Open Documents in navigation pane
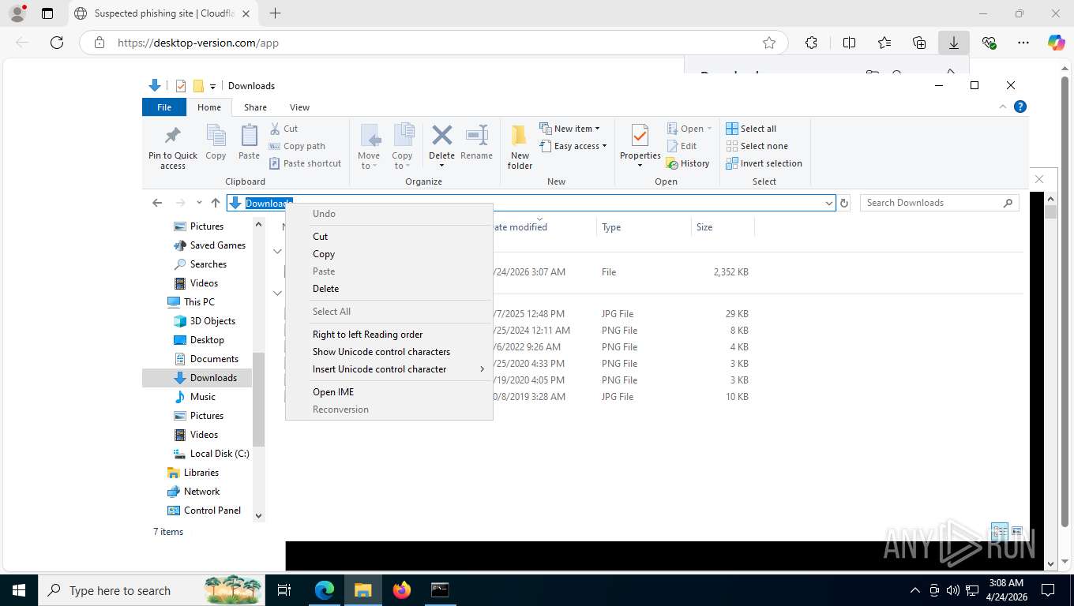The image size is (1074, 606). [205, 359]
